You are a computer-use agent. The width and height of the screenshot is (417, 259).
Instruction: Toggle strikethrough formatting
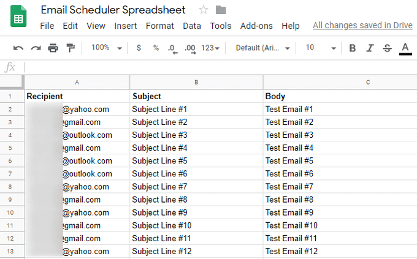click(x=387, y=48)
